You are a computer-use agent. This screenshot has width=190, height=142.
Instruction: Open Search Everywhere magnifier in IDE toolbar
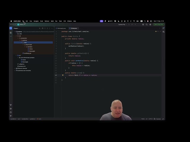[x=147, y=25]
